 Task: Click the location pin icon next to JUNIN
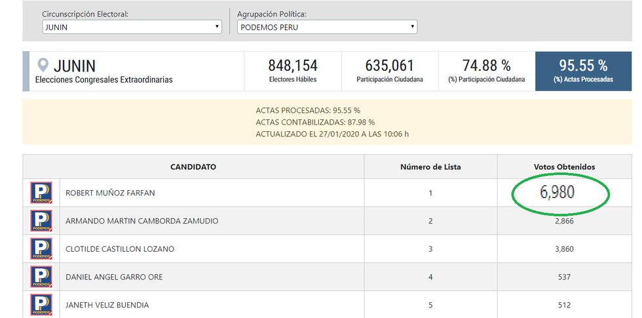pyautogui.click(x=44, y=66)
